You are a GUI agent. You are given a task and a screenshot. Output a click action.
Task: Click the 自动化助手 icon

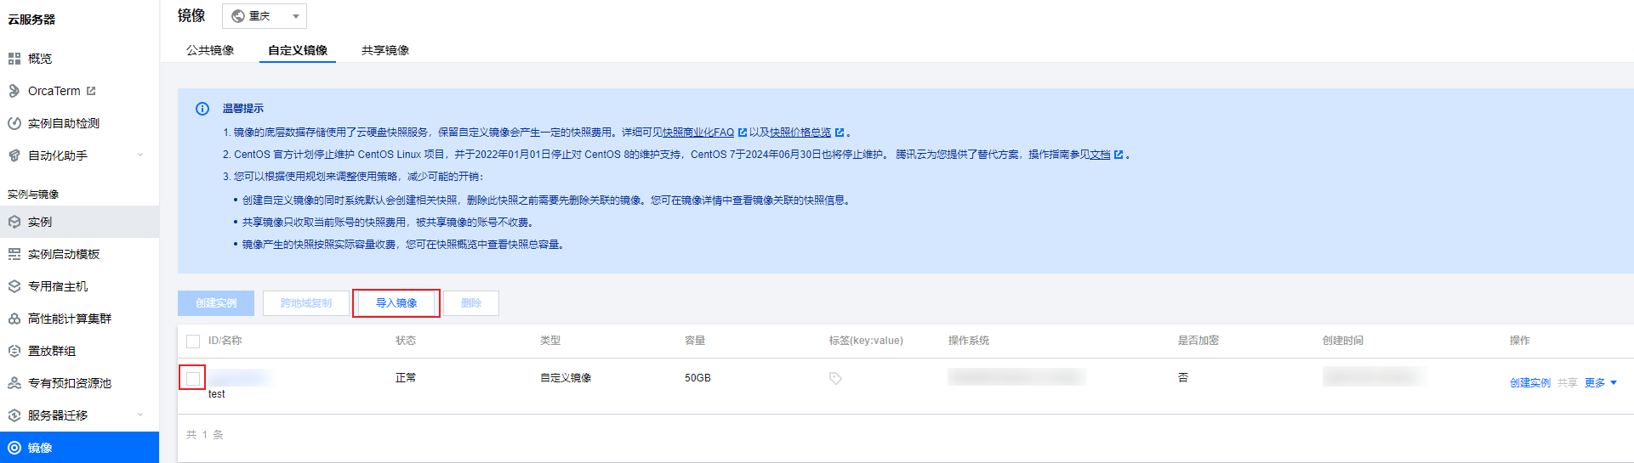pos(14,155)
